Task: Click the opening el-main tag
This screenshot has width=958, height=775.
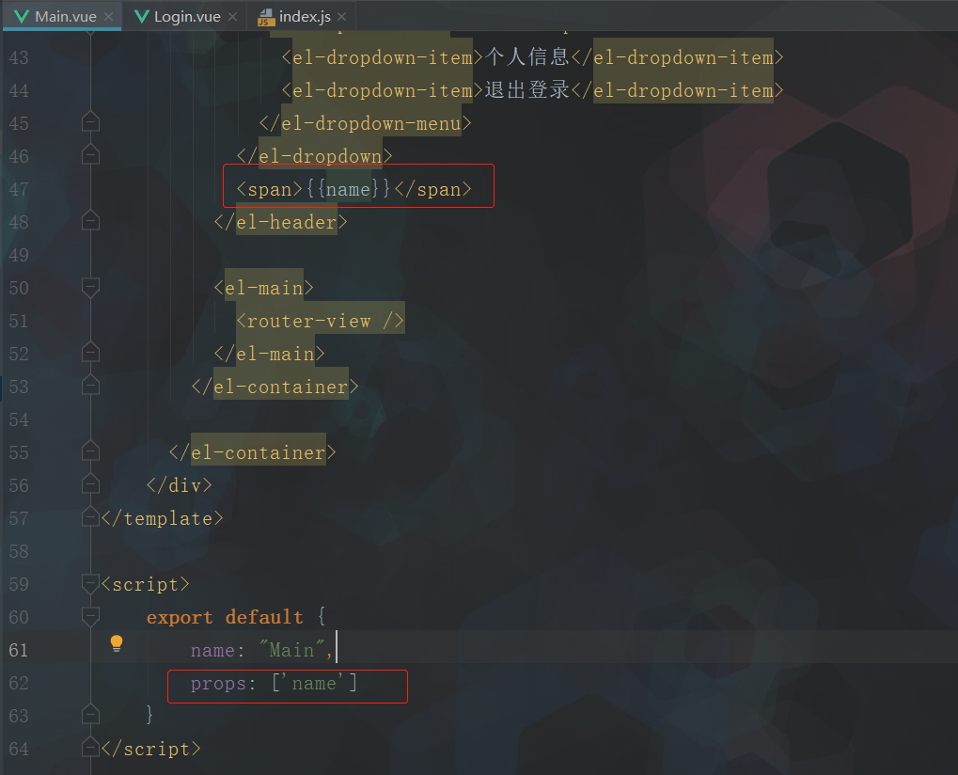Action: click(264, 288)
